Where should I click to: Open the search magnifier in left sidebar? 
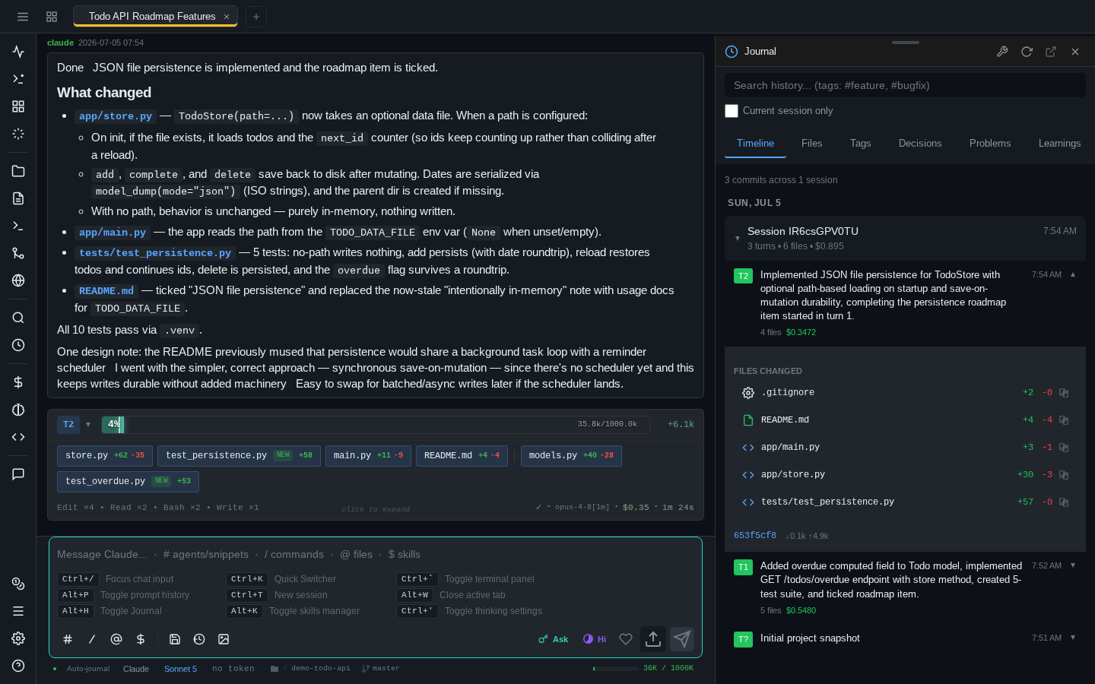click(x=18, y=318)
